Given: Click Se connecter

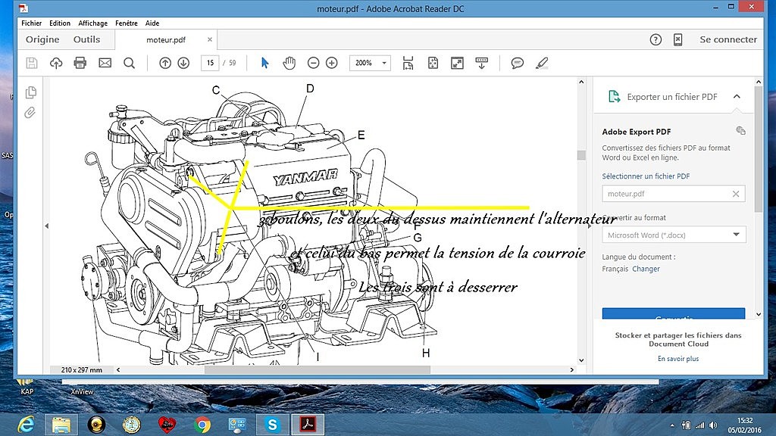Looking at the screenshot, I should (728, 39).
